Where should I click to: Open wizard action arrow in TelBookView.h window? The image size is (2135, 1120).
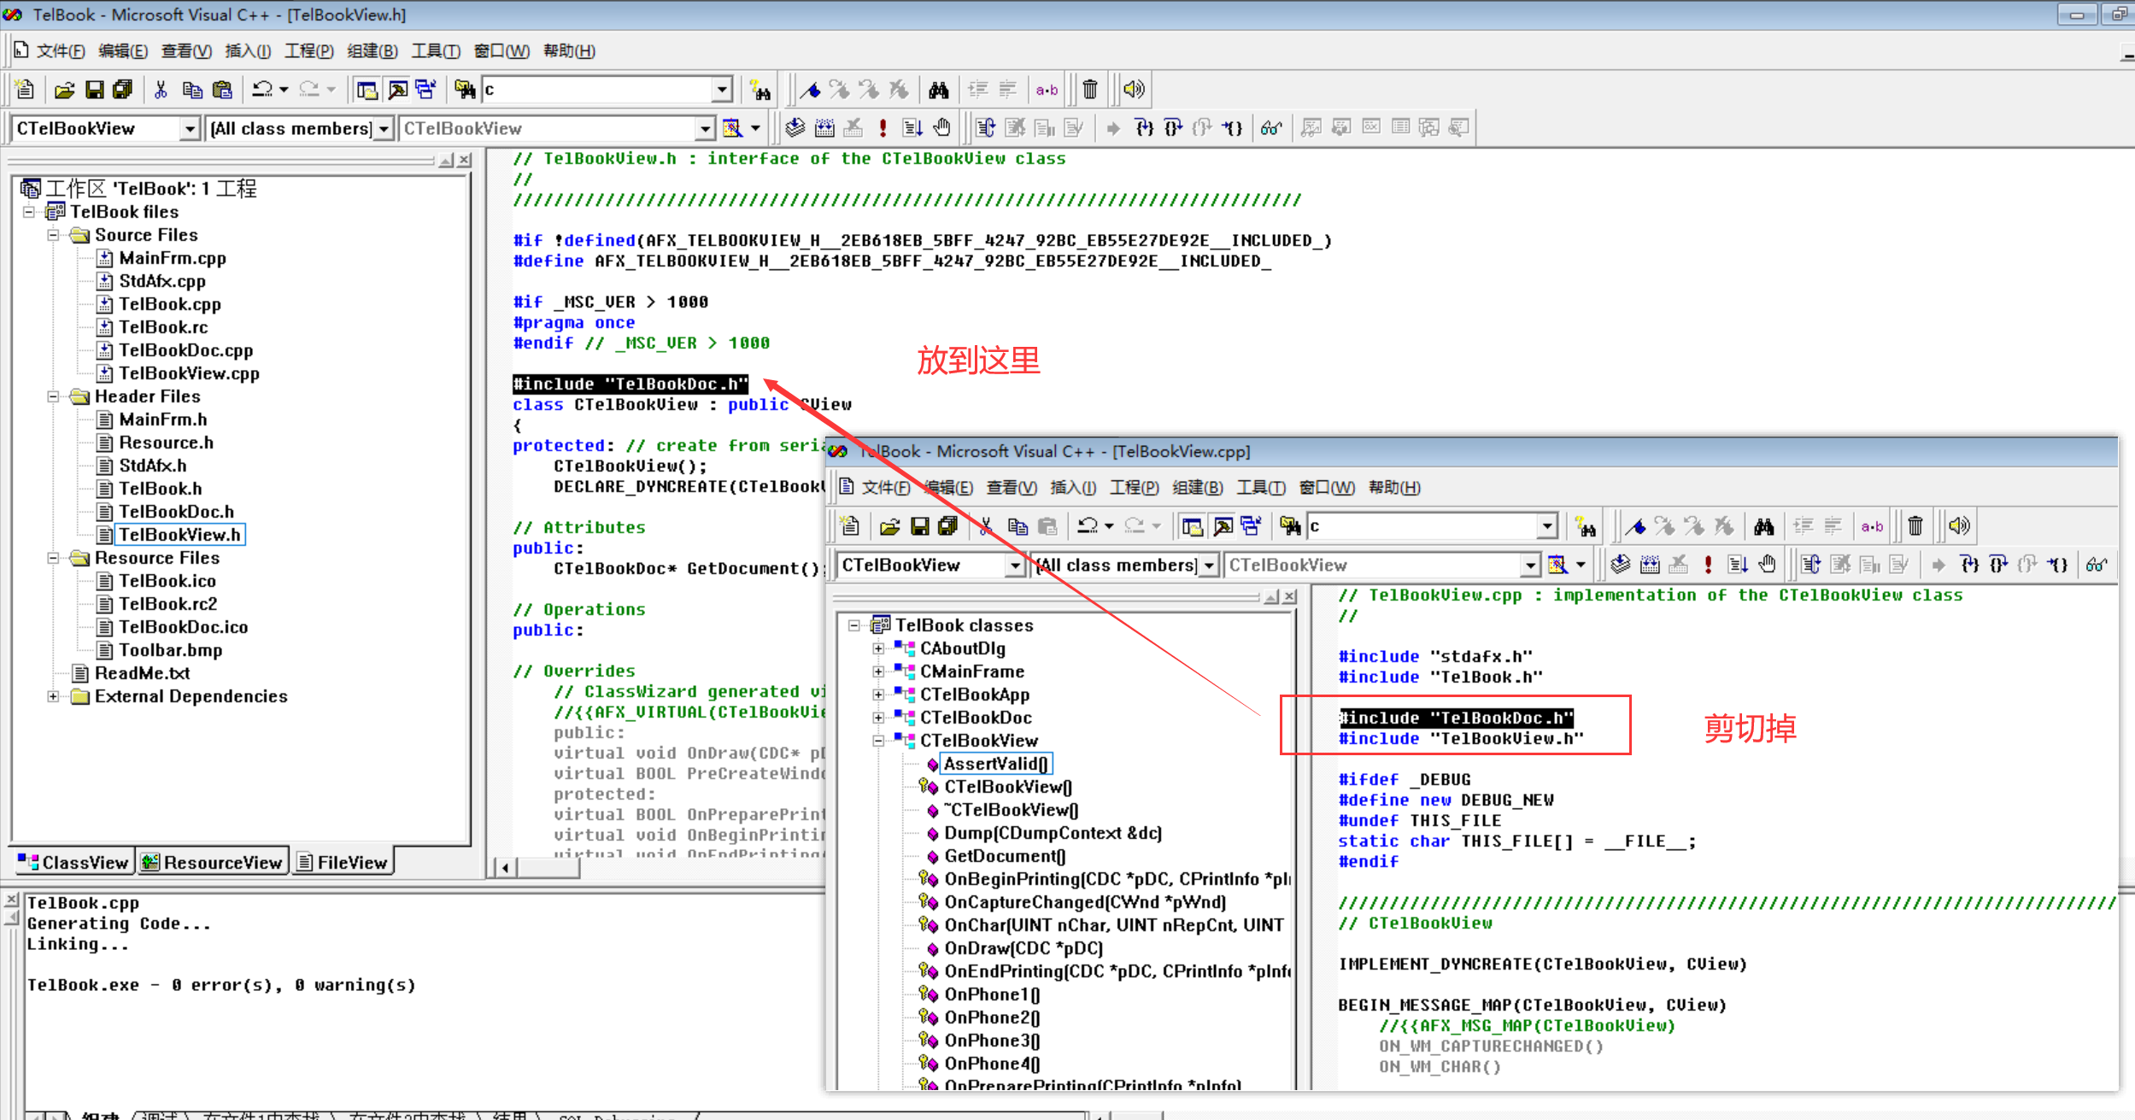[755, 128]
